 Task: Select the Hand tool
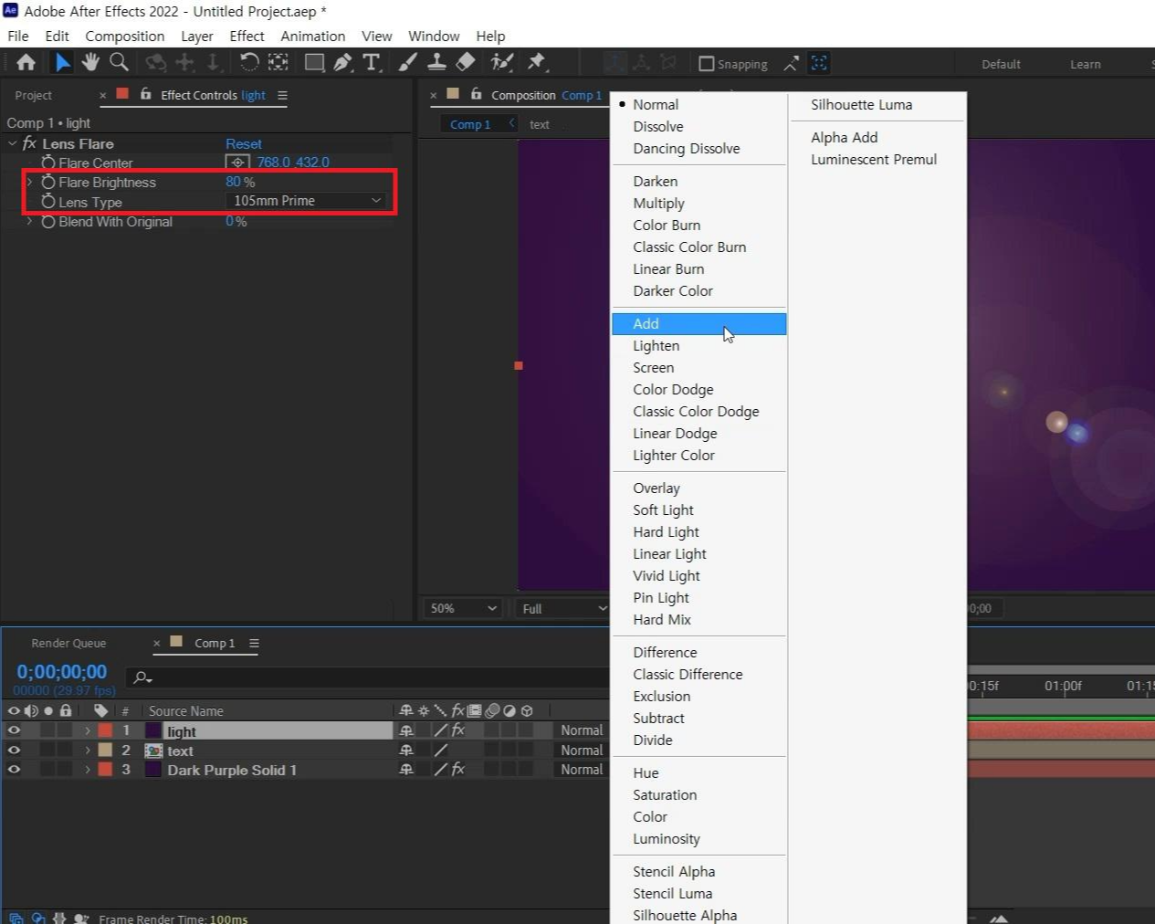[x=89, y=62]
